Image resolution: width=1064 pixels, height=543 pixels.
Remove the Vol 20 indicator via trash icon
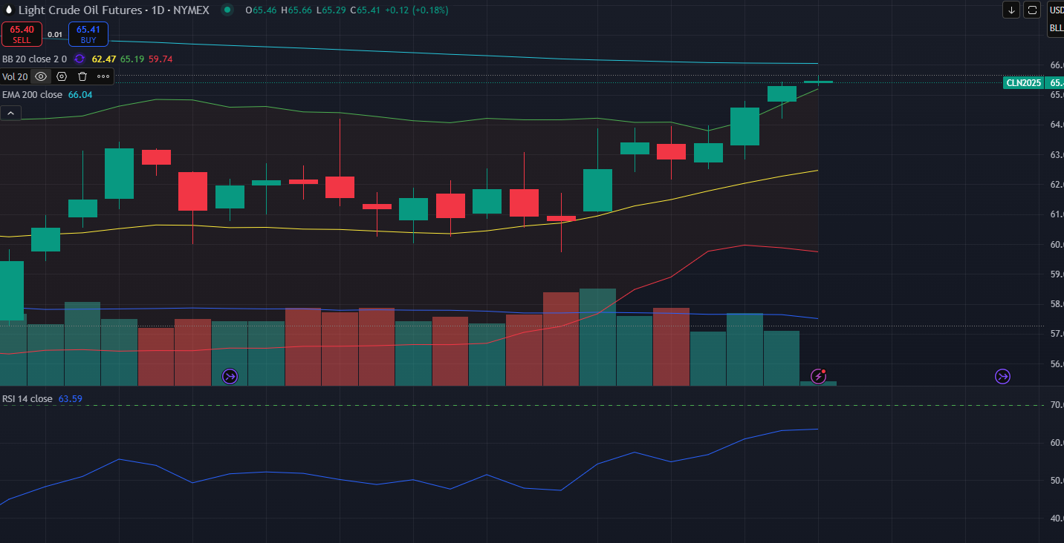point(82,76)
